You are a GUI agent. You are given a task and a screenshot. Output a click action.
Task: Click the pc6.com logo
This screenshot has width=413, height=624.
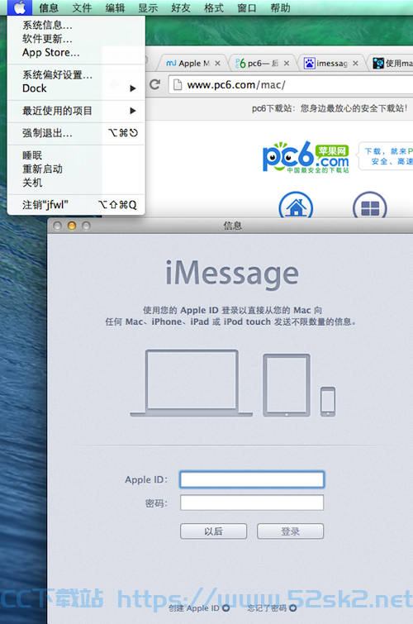click(x=306, y=157)
